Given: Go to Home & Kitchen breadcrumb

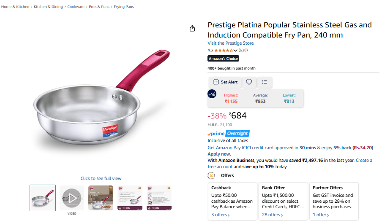Looking at the screenshot, I should click(15, 7).
